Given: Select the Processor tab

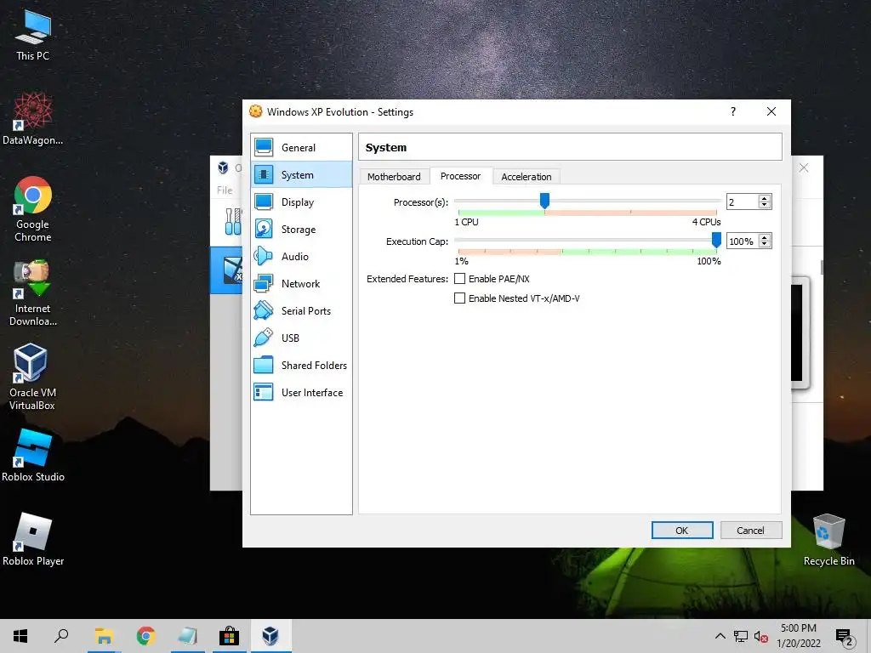Looking at the screenshot, I should coord(460,176).
